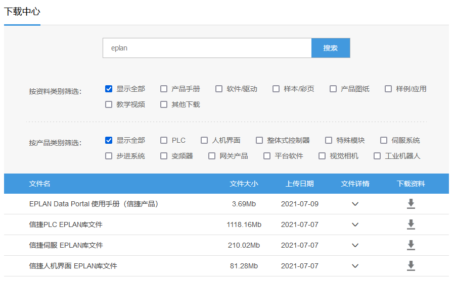Image resolution: width=454 pixels, height=284 pixels.
Task: Open EPLAN Data Portal 使用手册（信捷产品）file name
Action: point(94,204)
